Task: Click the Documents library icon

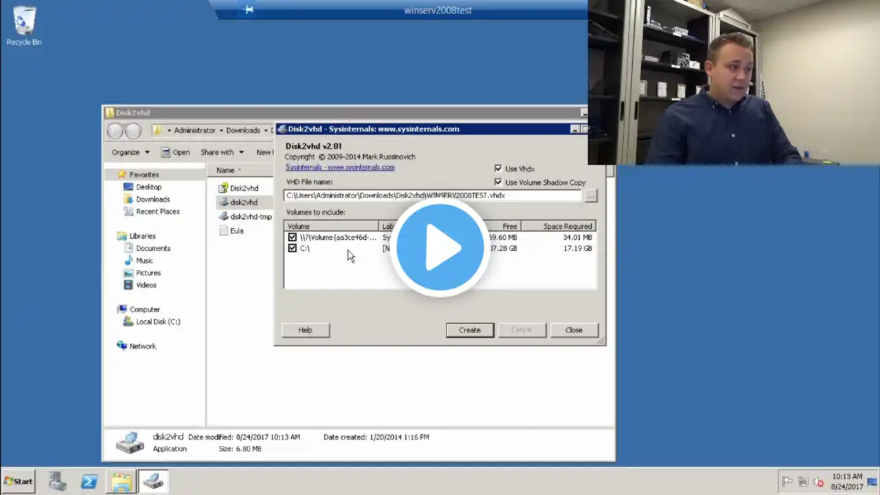Action: (128, 248)
